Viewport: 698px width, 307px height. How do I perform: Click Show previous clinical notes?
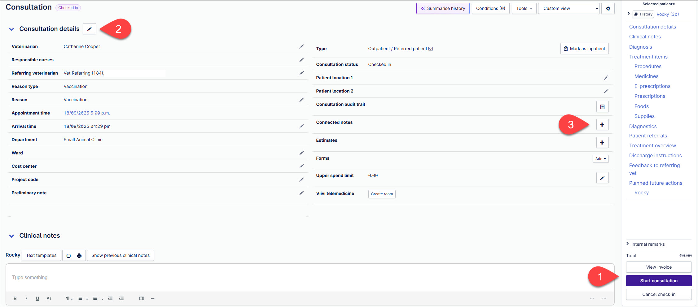(120, 255)
